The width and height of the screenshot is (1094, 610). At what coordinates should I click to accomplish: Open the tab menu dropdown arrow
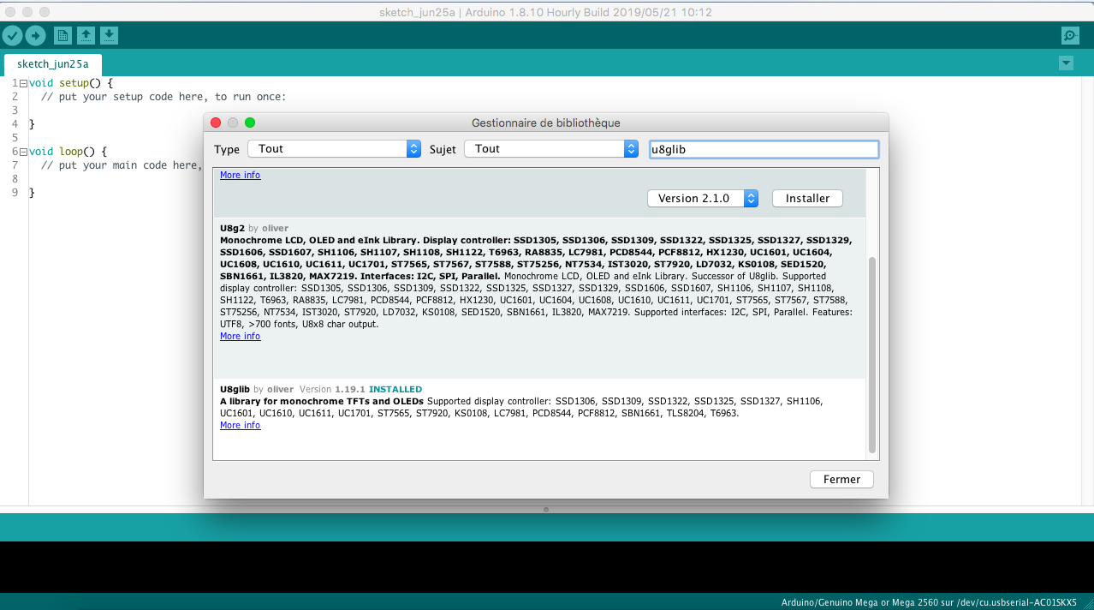coord(1066,63)
